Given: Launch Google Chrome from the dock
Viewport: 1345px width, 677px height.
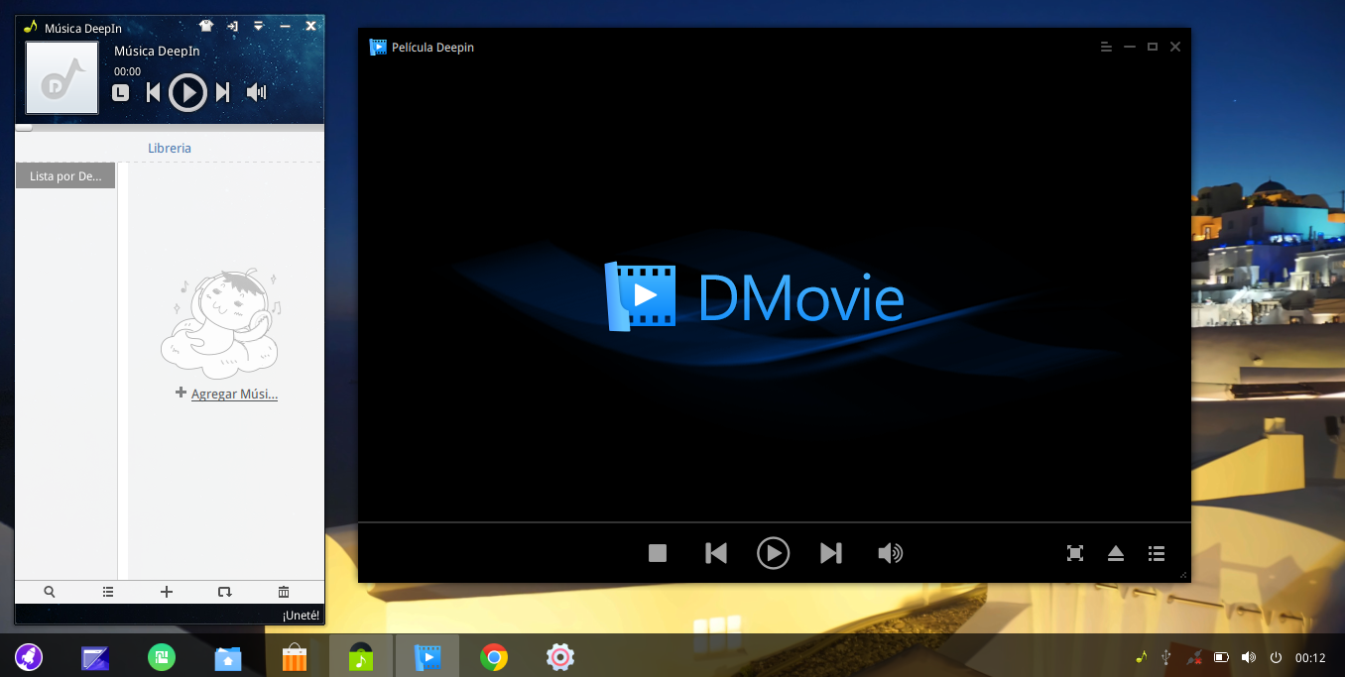Looking at the screenshot, I should (x=494, y=656).
